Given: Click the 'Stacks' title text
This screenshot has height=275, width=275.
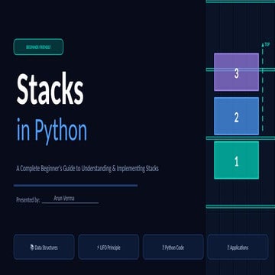Looking at the screenshot, I should click(50, 89).
